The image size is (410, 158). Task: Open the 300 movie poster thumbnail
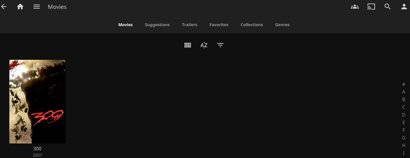[37, 101]
